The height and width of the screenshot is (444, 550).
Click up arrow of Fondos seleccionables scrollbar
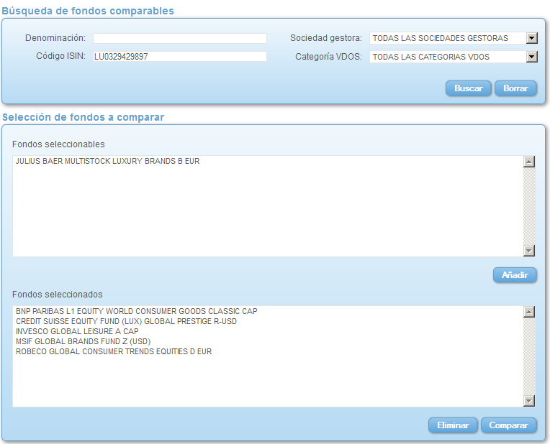tap(529, 162)
